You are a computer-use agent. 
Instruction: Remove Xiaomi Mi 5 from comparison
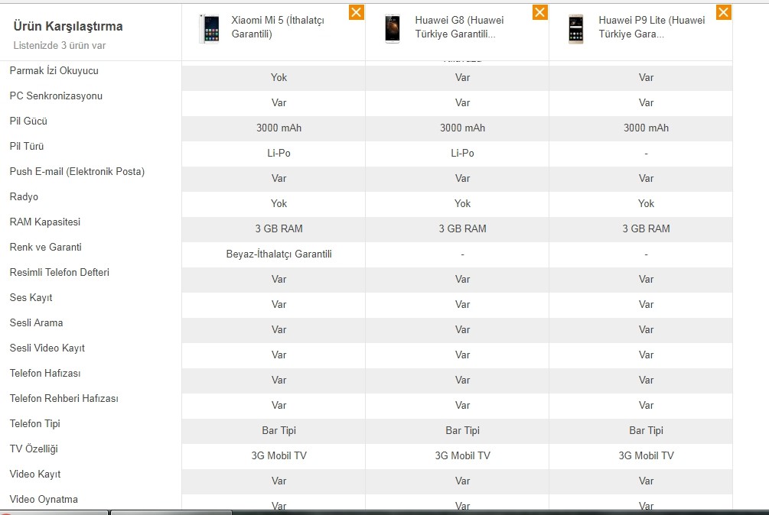pos(357,13)
